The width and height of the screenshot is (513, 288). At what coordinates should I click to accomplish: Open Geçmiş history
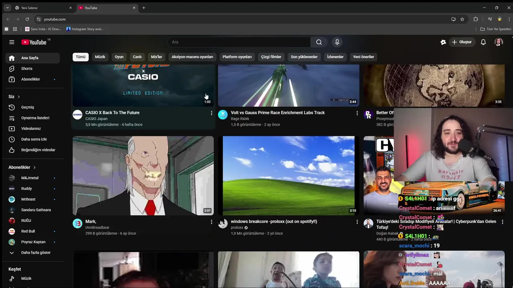pos(33,107)
